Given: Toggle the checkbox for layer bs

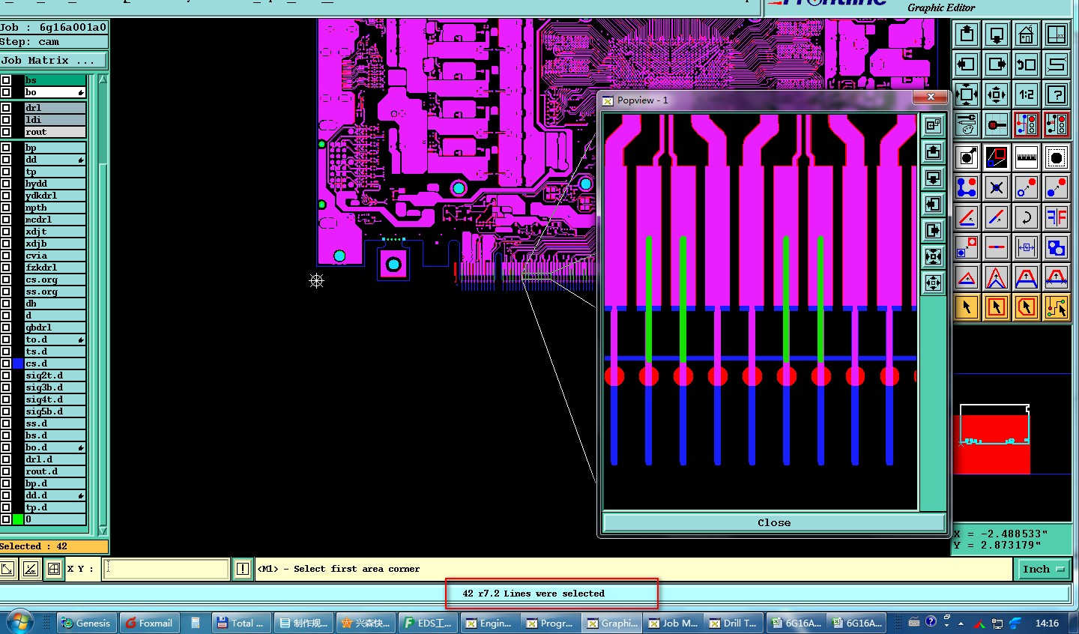Looking at the screenshot, I should (x=6, y=80).
